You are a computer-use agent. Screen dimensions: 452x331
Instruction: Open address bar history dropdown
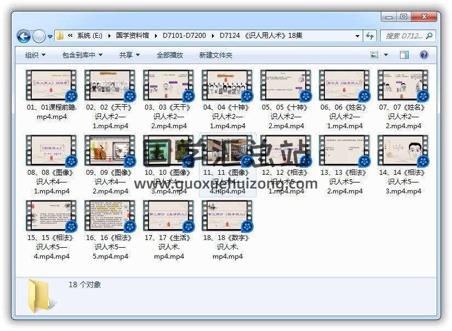(357, 36)
